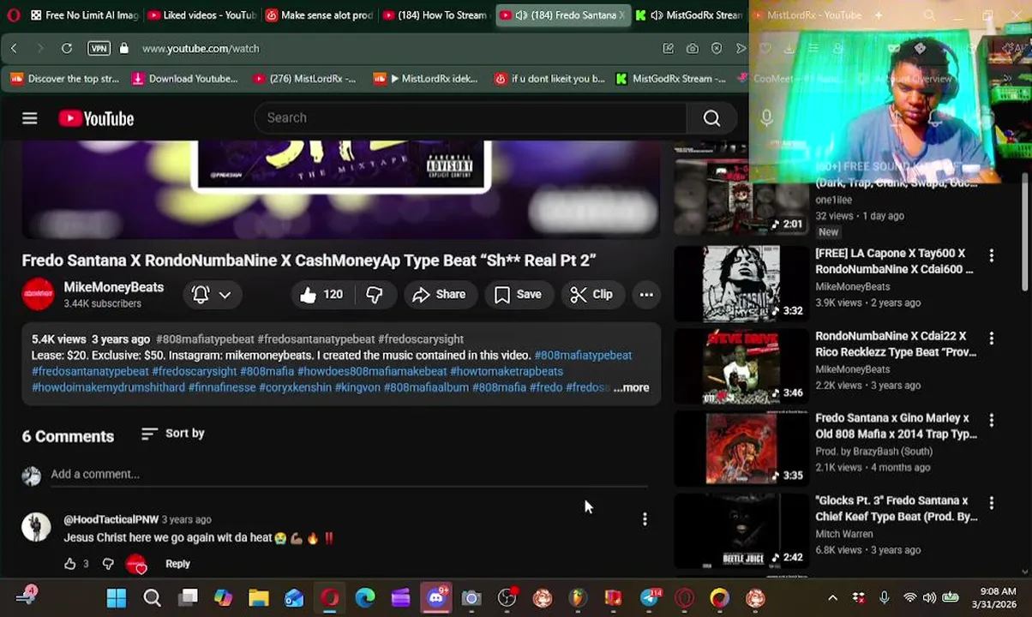Open Discover the top str... bookmark
This screenshot has height=617, width=1032.
pos(65,79)
